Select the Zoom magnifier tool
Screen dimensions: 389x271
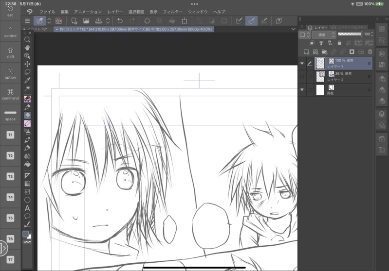tap(27, 40)
